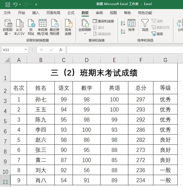Select column A header
Viewport: 183px width, 187px height.
pos(19,60)
